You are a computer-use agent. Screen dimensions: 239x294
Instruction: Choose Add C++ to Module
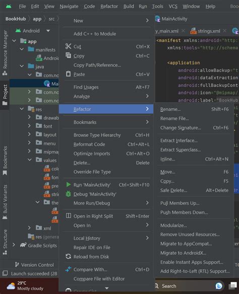pyautogui.click(x=106, y=34)
